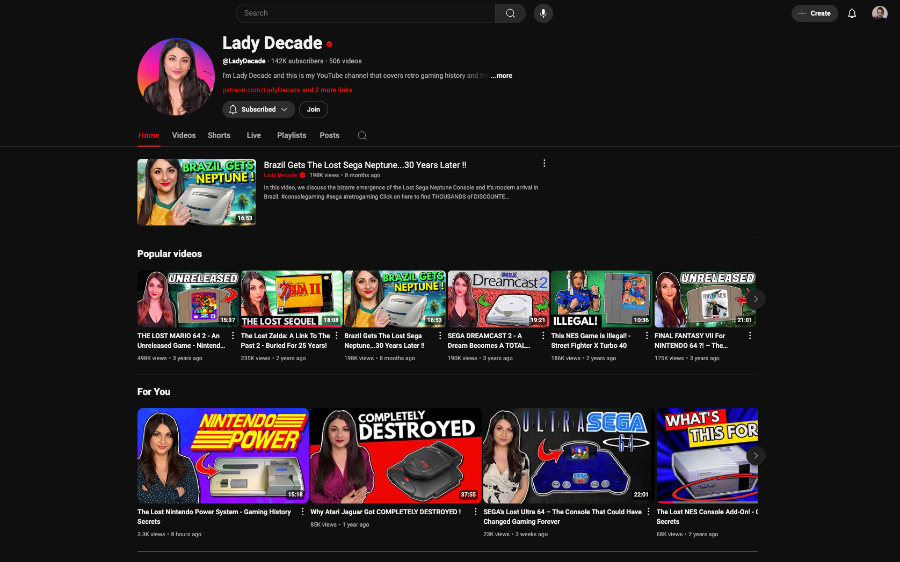
Task: Open the Dreamcast 2 video thumbnail
Action: (x=498, y=299)
